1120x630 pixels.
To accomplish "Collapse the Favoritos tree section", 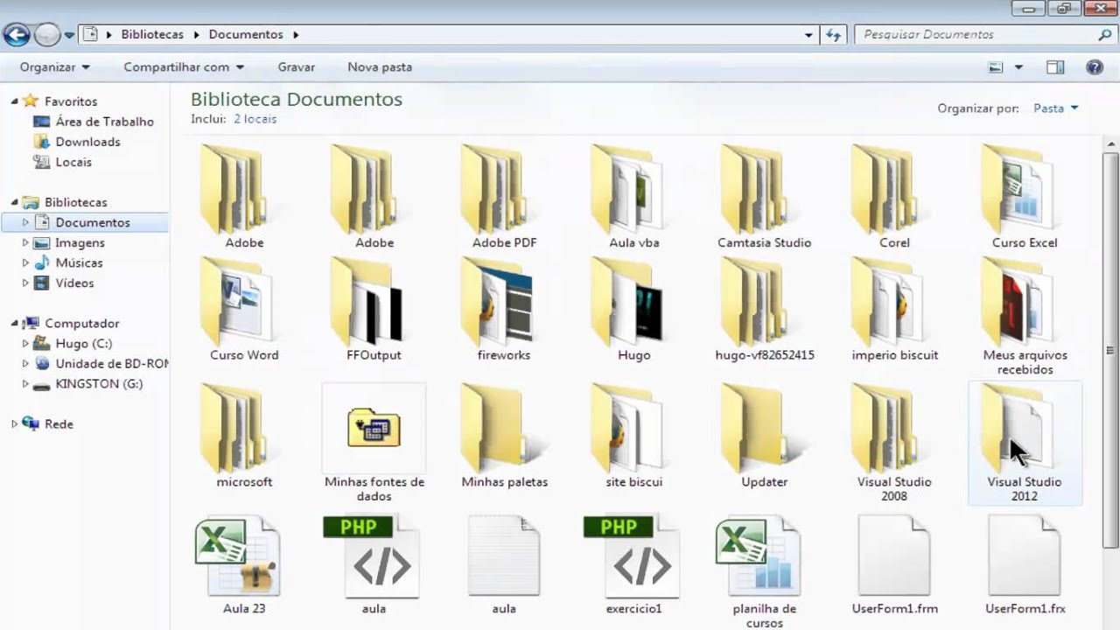I will [x=15, y=101].
